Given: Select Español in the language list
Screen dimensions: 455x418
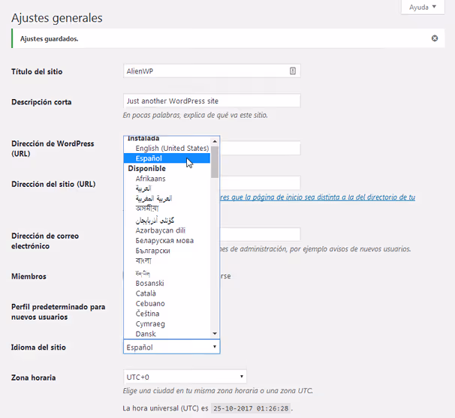Looking at the screenshot, I should [167, 158].
